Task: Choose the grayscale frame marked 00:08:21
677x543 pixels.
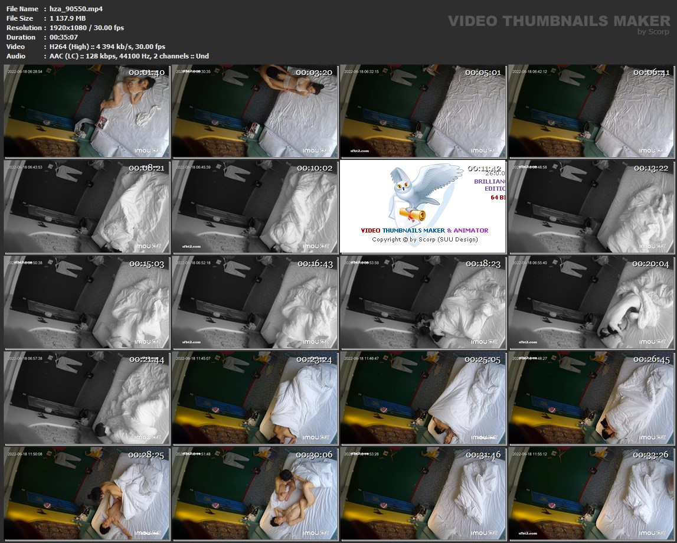Action: [x=87, y=207]
